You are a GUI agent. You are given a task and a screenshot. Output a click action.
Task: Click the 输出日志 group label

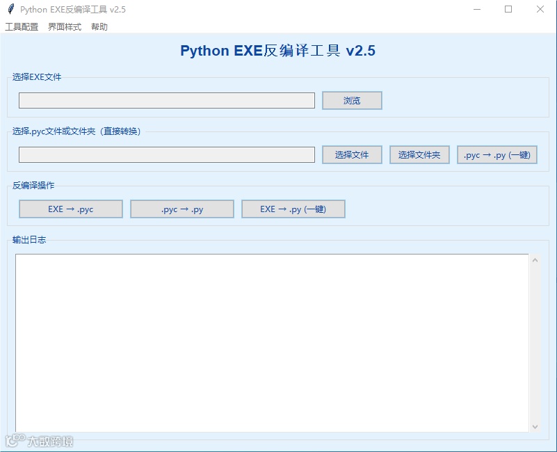[x=29, y=240]
